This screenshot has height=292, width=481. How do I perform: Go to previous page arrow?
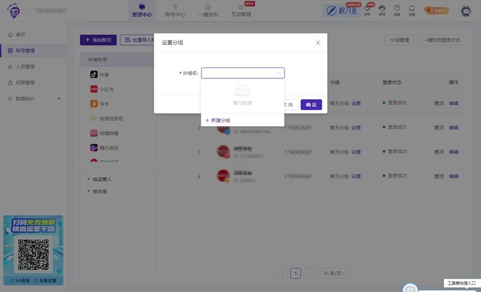pyautogui.click(x=282, y=273)
